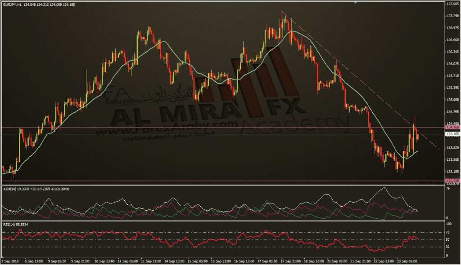
Task: Click the 135.080 price scale label
Action: (x=453, y=100)
